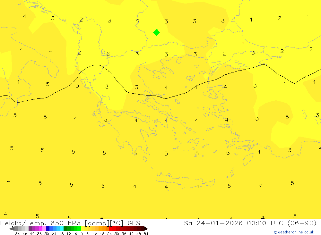
Task: Pick the bright red color scale segment
Action: tap(111, 229)
